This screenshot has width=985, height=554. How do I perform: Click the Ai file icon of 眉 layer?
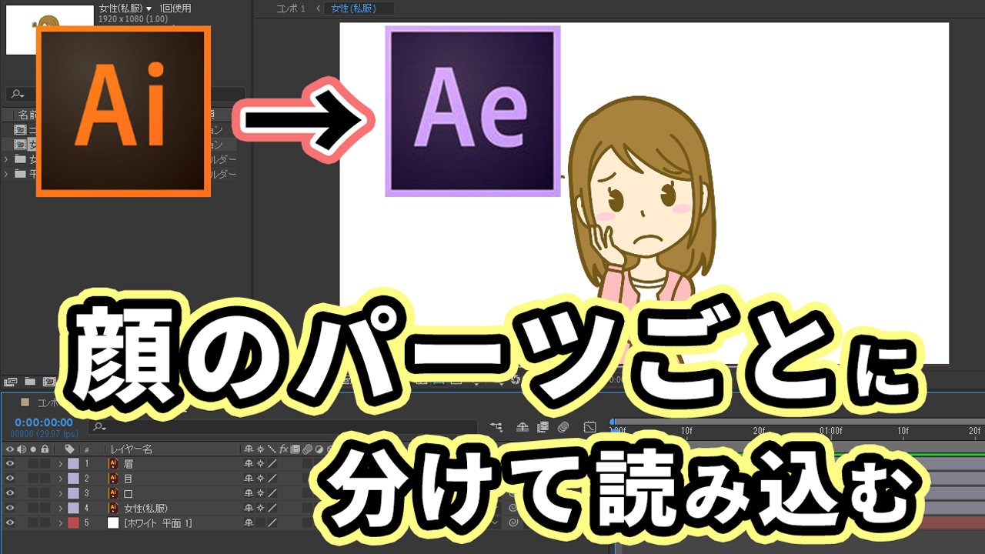(113, 464)
